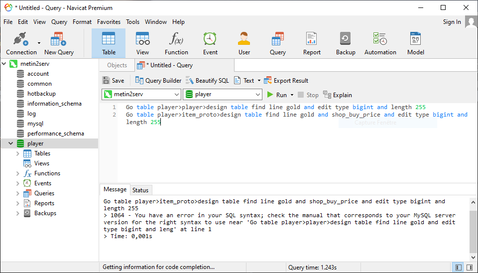Open the Run dropdown arrow
The image size is (478, 273).
[292, 95]
